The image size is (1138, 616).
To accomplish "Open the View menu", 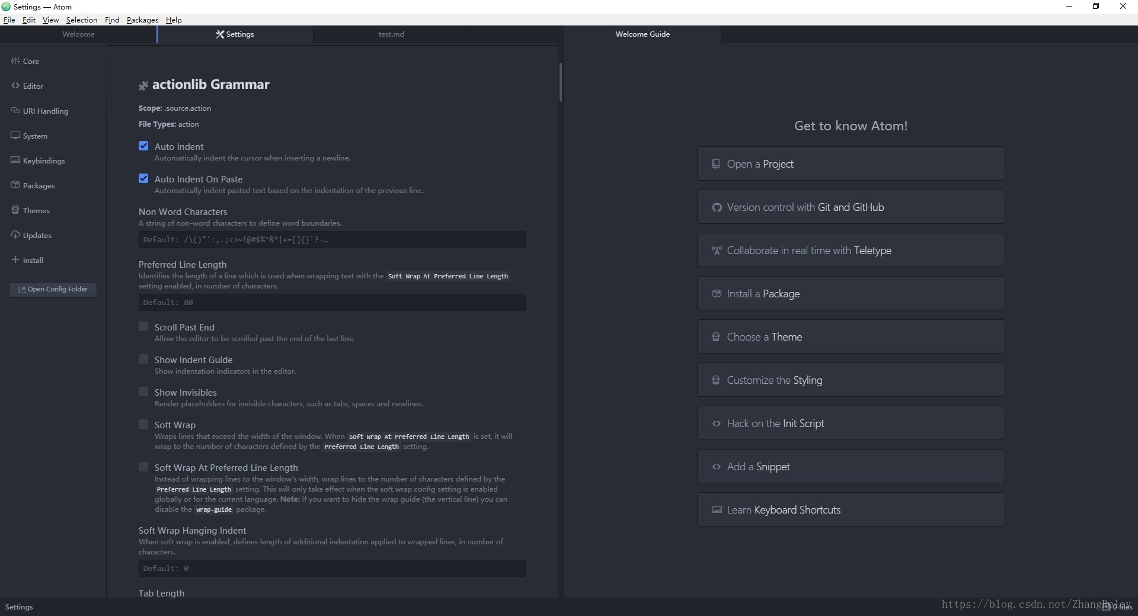I will pos(50,20).
